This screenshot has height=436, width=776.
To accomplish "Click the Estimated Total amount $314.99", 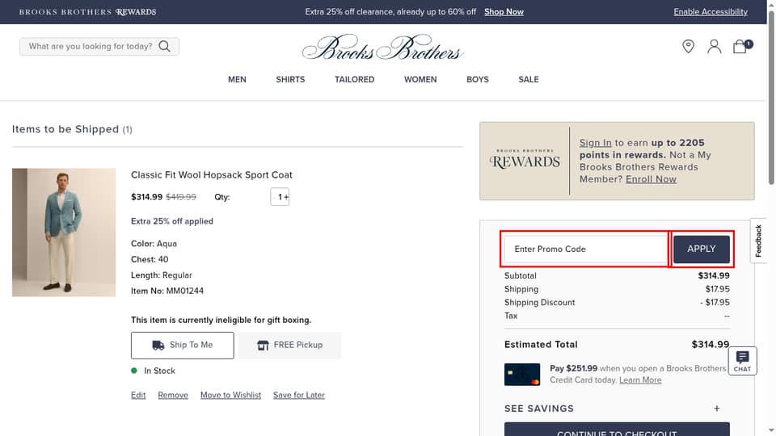I will (x=711, y=345).
